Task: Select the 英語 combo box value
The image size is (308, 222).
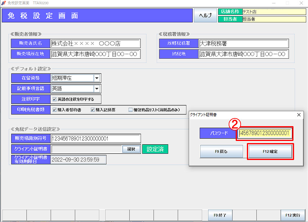Action: point(73,89)
